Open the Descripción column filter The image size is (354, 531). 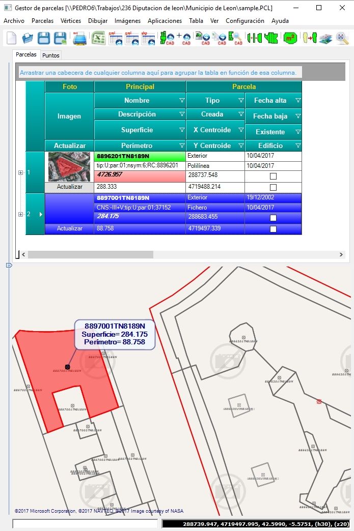coord(182,114)
